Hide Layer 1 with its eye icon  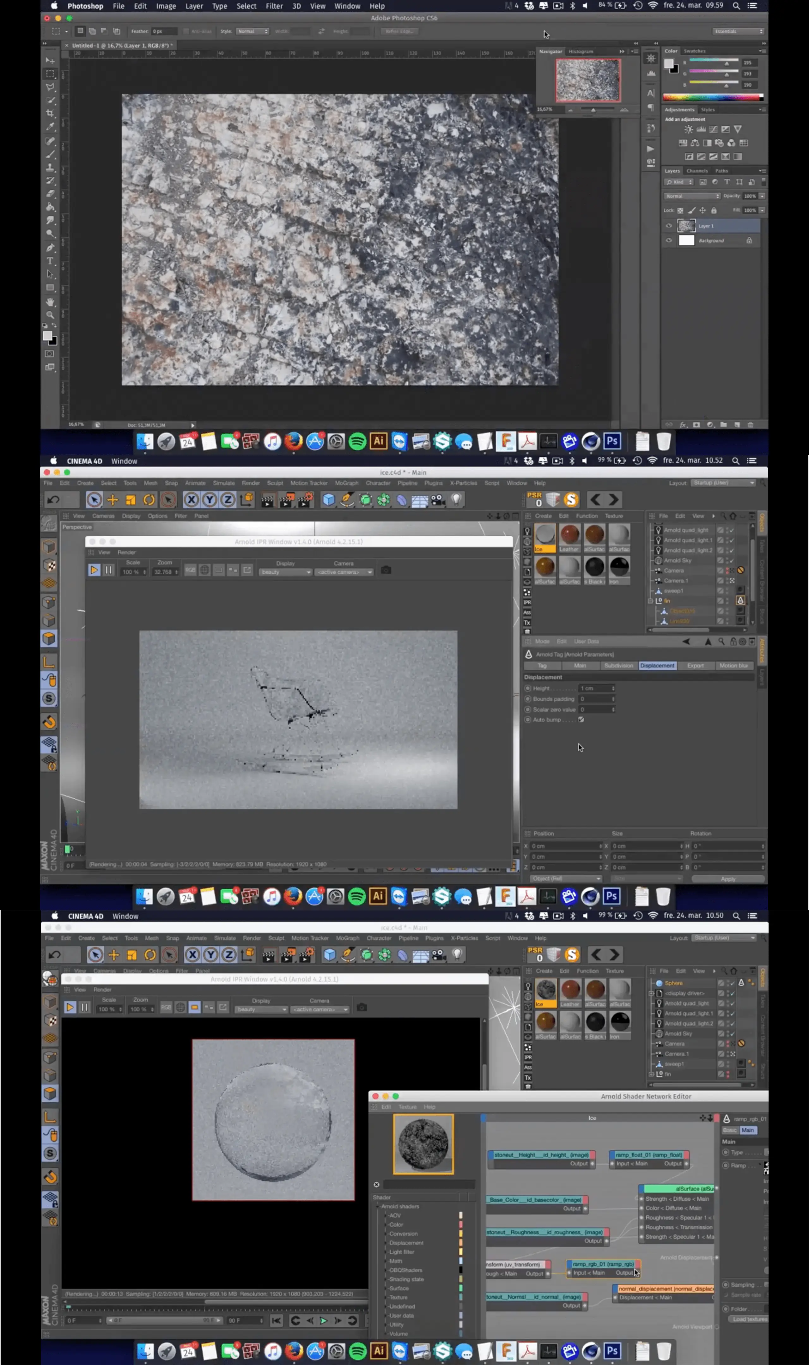pos(669,226)
